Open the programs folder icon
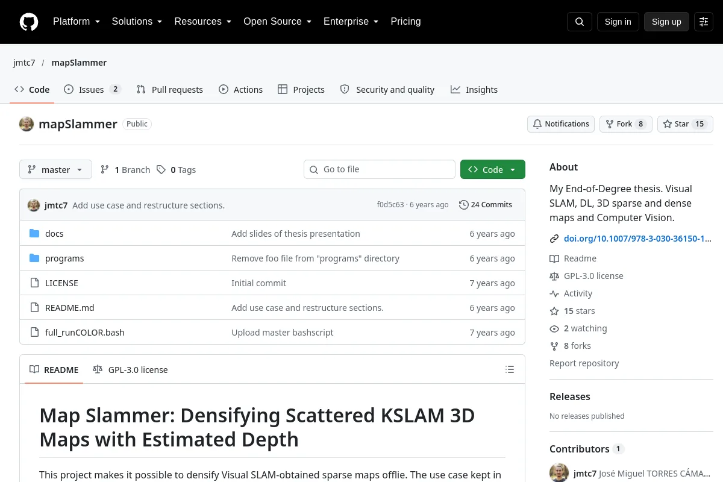This screenshot has width=723, height=482. [34, 258]
